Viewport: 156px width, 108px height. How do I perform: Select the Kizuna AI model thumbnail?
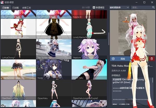pos(89,14)
